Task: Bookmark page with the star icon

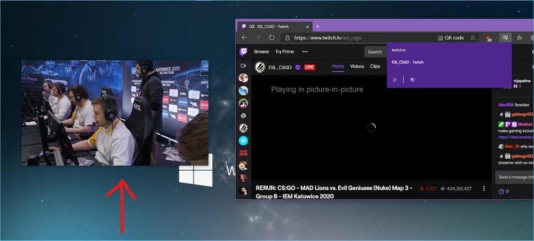Action: [473, 38]
